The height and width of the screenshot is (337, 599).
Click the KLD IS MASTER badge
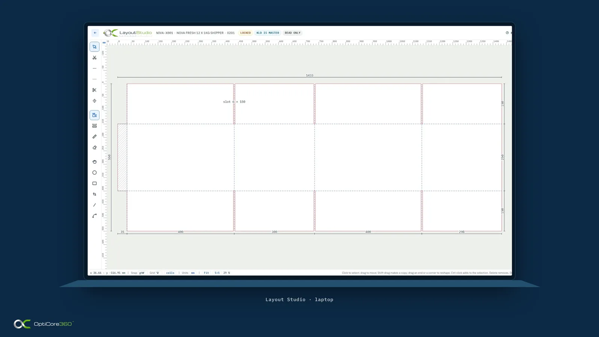point(268,33)
